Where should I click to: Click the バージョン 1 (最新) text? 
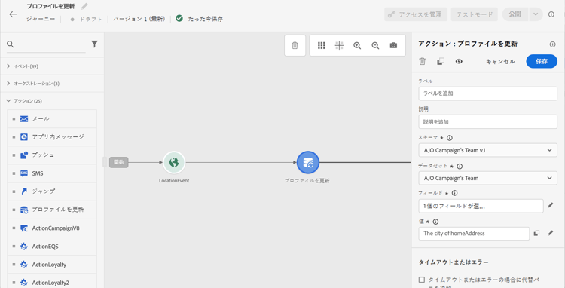coord(139,19)
